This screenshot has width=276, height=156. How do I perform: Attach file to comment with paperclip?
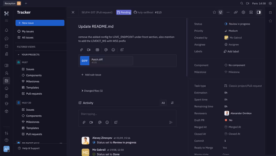pyautogui.click(x=84, y=122)
